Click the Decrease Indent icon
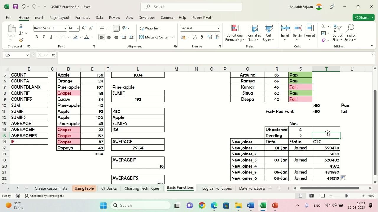378x212 pixels. 124,37
